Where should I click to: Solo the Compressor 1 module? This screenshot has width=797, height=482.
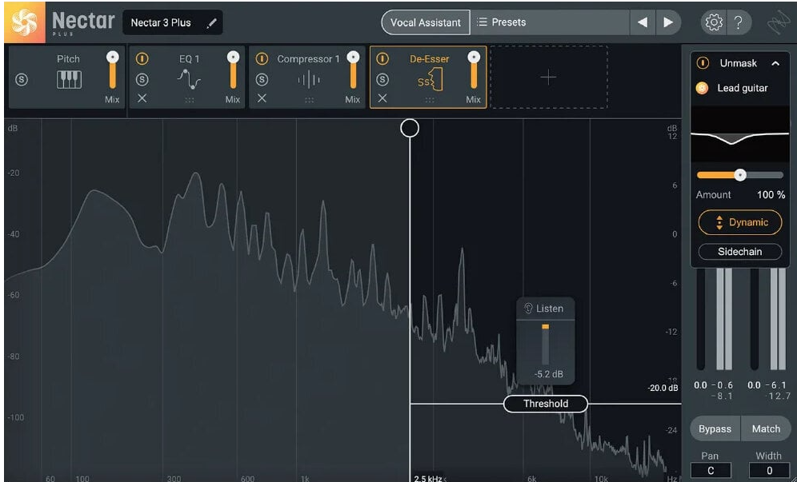coord(262,79)
